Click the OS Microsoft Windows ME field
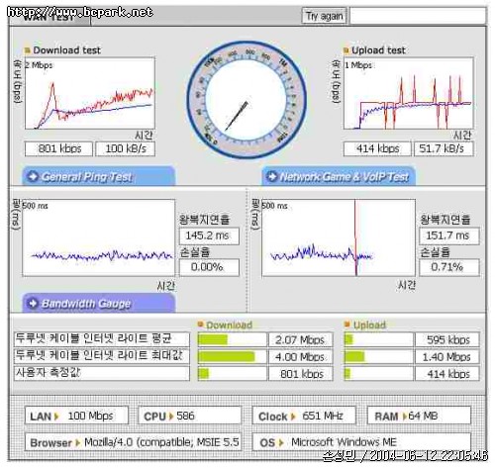 coord(361,442)
